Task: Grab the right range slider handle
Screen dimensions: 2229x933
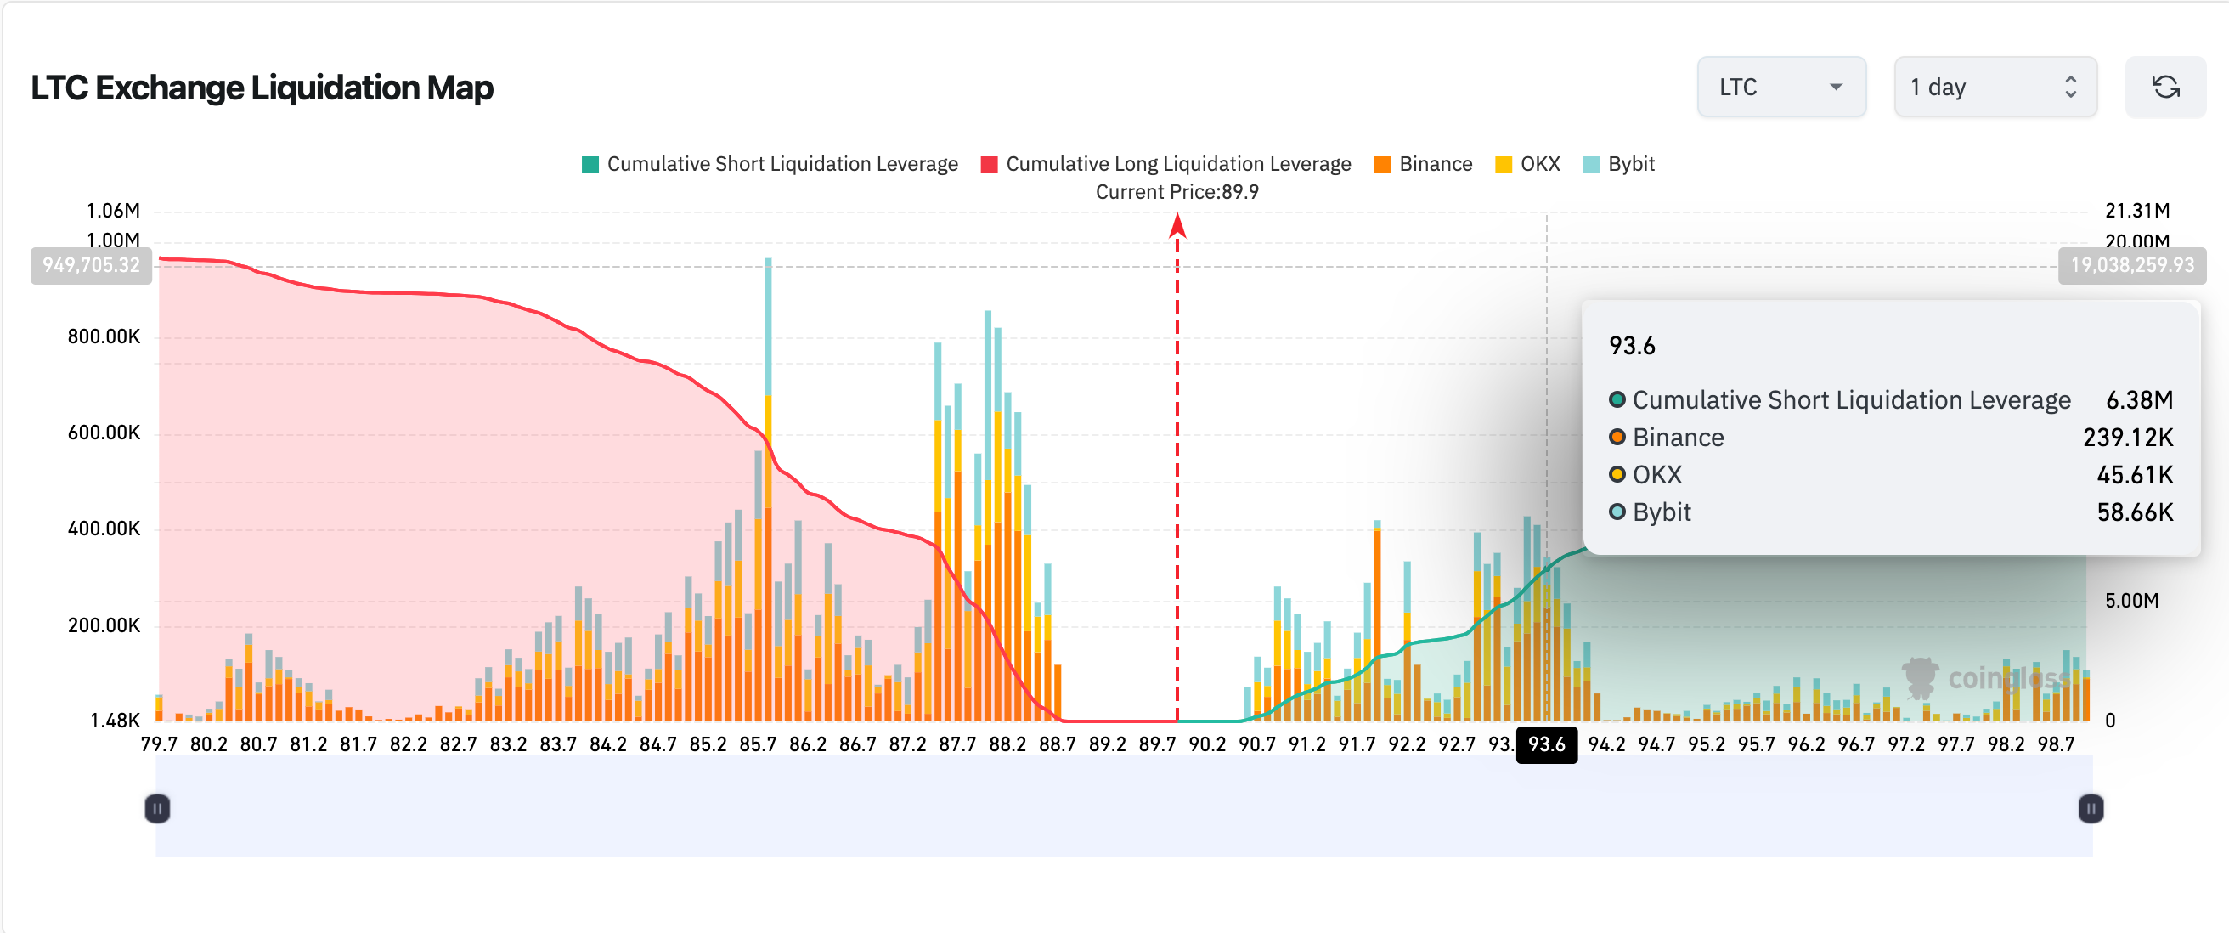Action: point(2090,808)
